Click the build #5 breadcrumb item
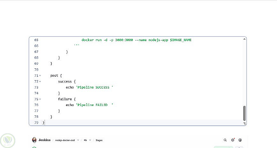 tap(85, 140)
